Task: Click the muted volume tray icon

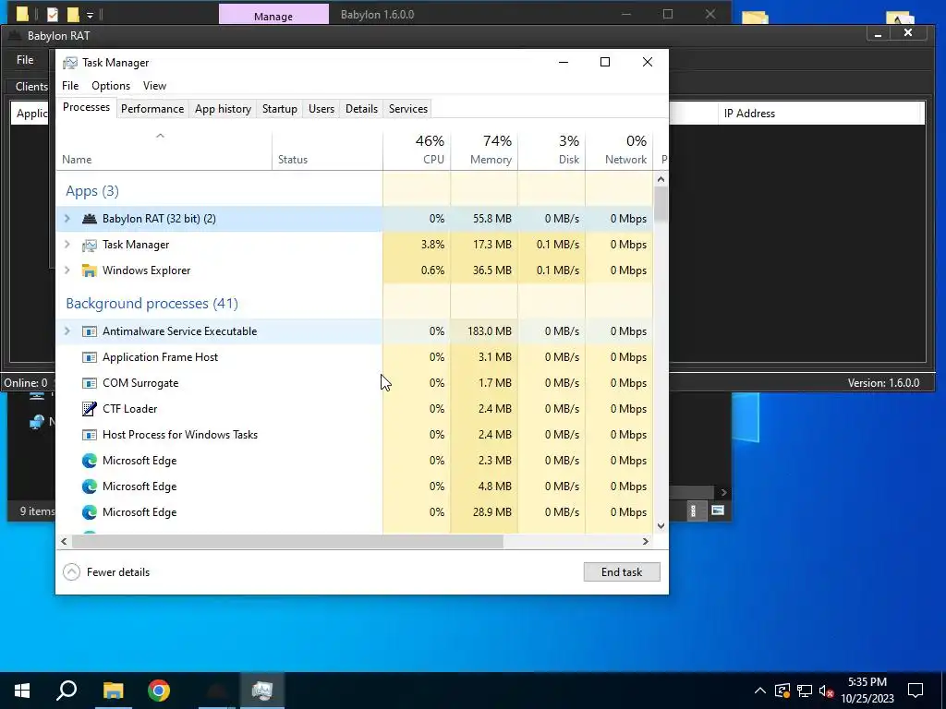Action: point(827,691)
